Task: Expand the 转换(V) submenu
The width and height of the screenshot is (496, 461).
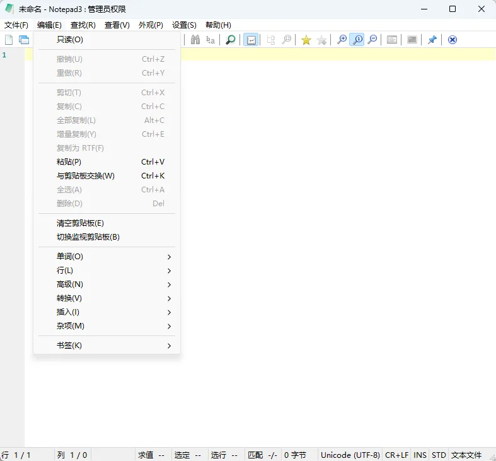Action: tap(107, 298)
